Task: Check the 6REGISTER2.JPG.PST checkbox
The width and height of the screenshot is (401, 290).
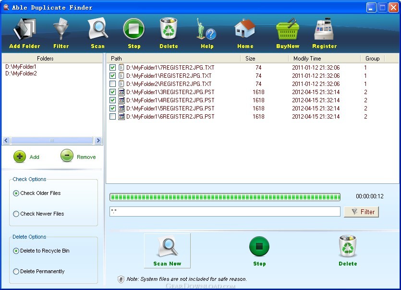Action: click(x=112, y=117)
